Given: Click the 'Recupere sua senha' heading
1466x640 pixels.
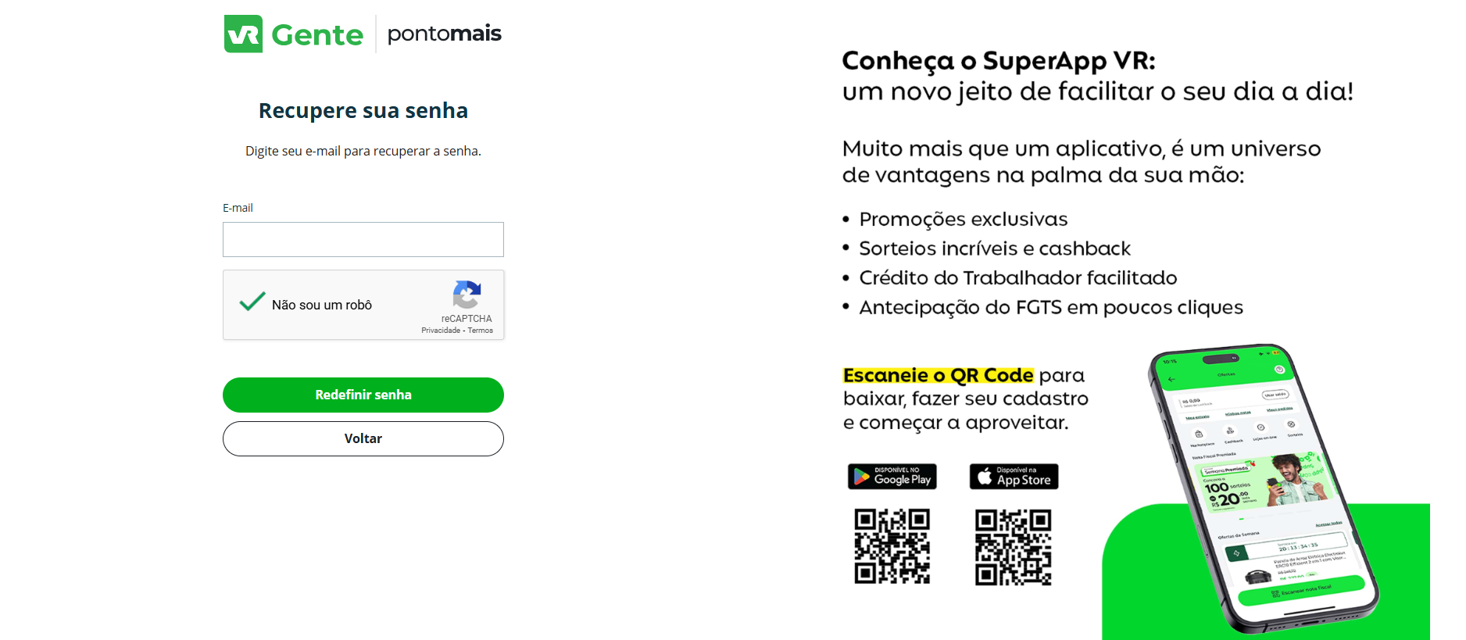Looking at the screenshot, I should coord(363,111).
